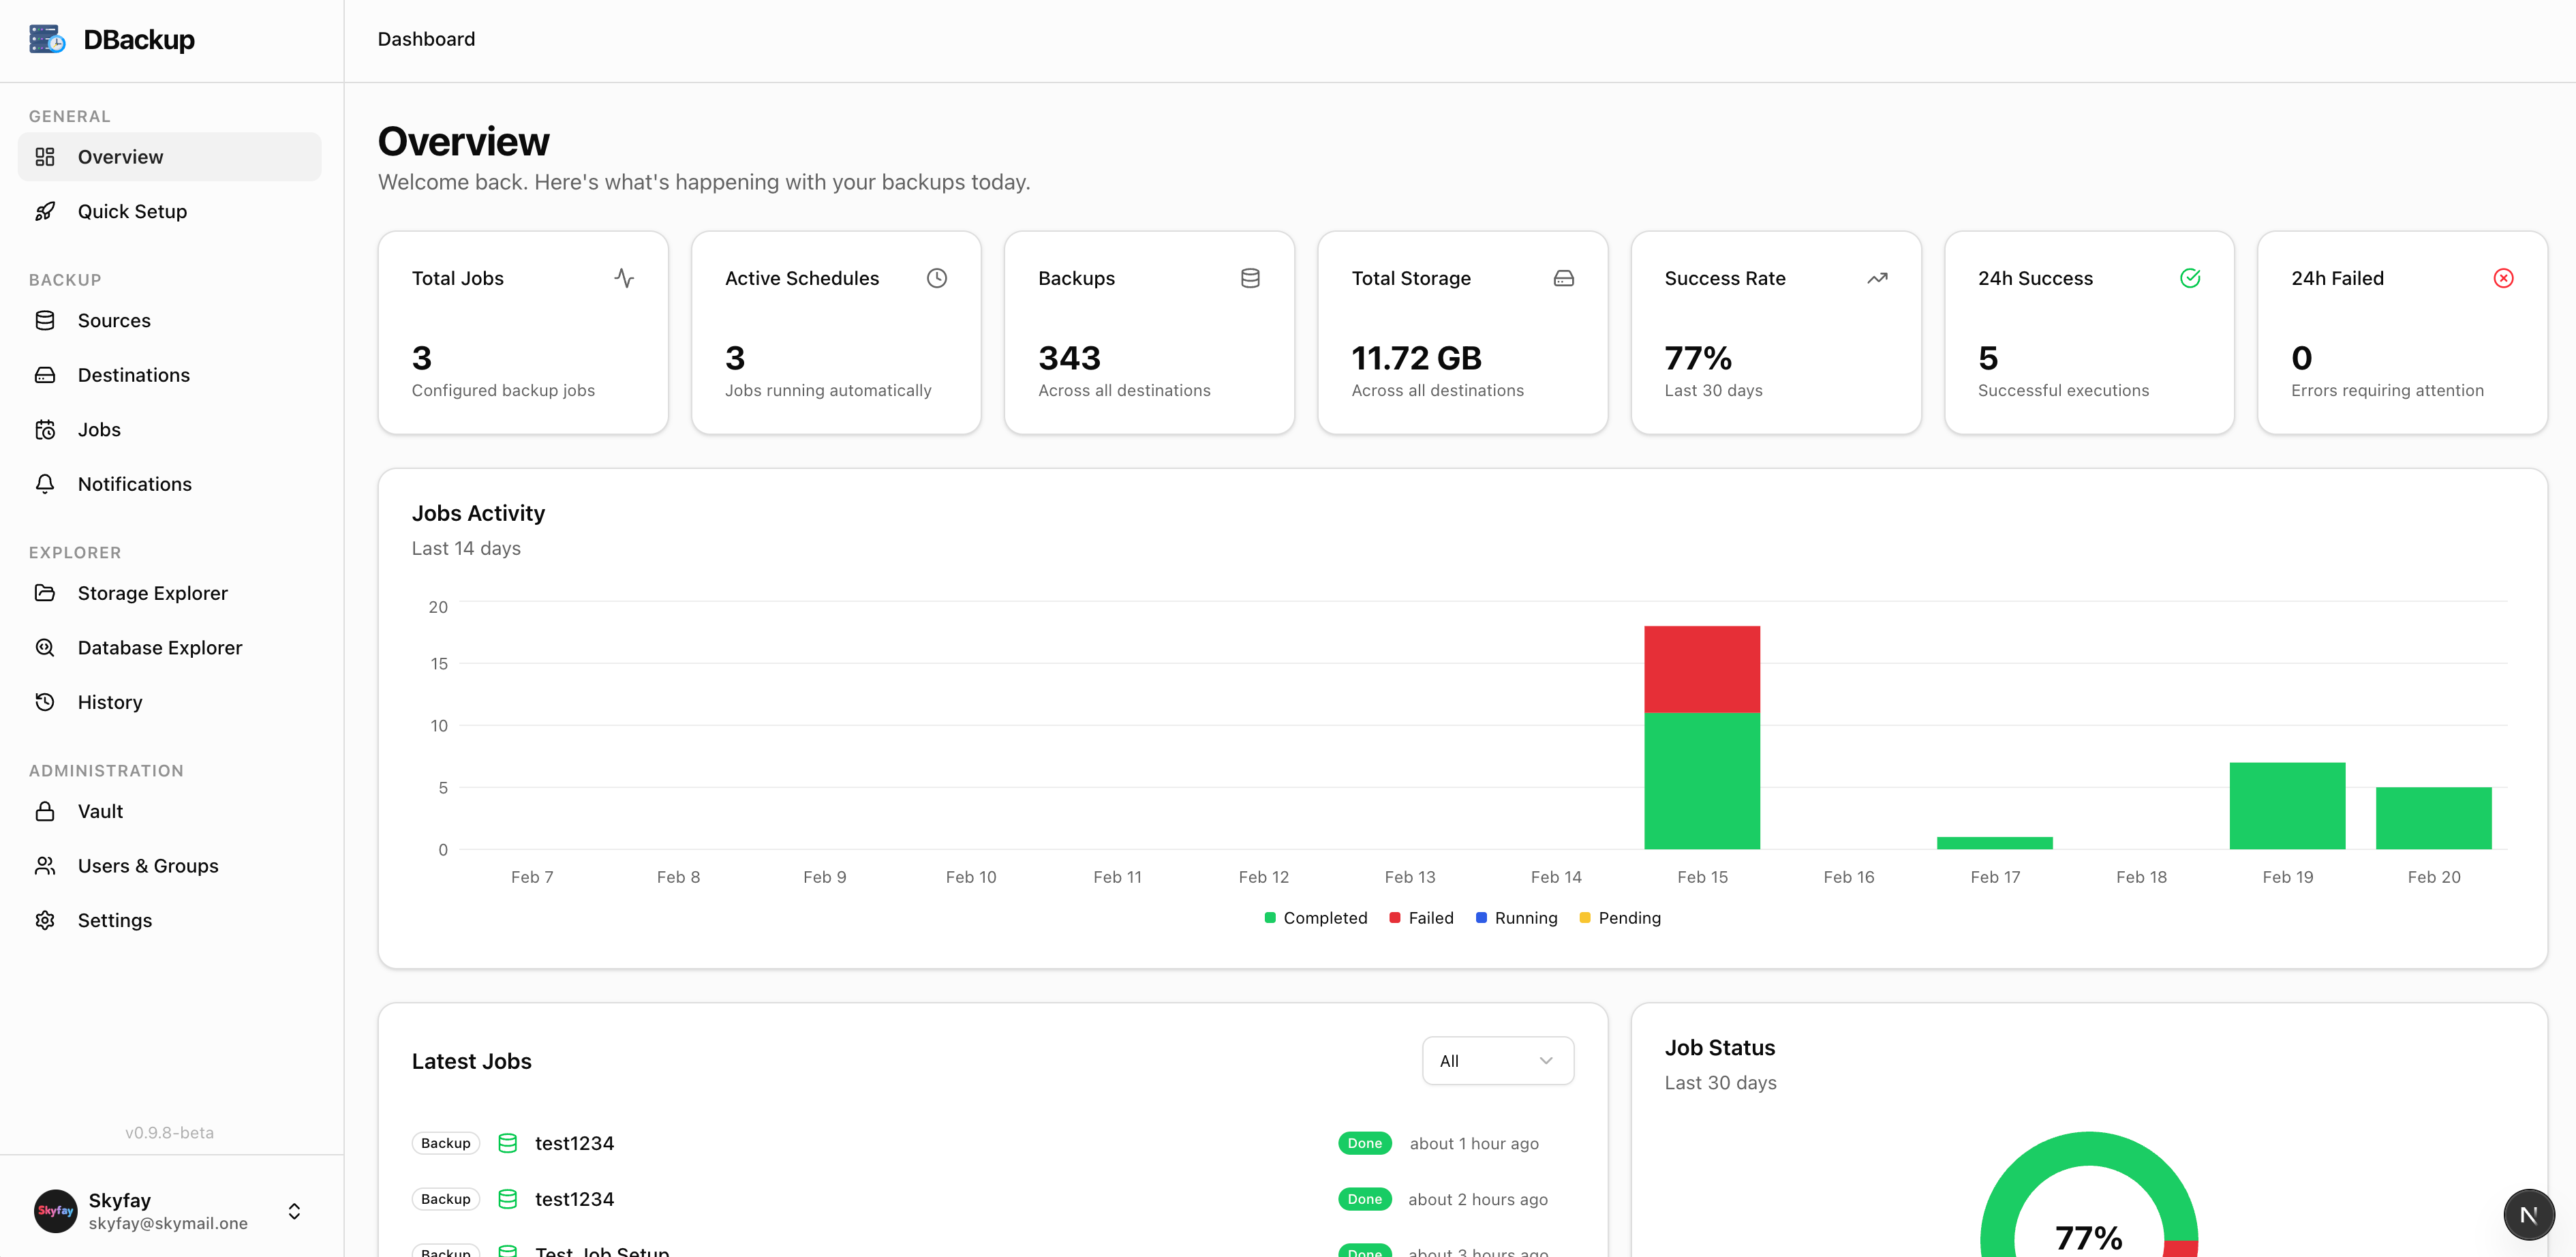Toggle the Running series in chart legend
2576x1257 pixels.
coord(1516,918)
